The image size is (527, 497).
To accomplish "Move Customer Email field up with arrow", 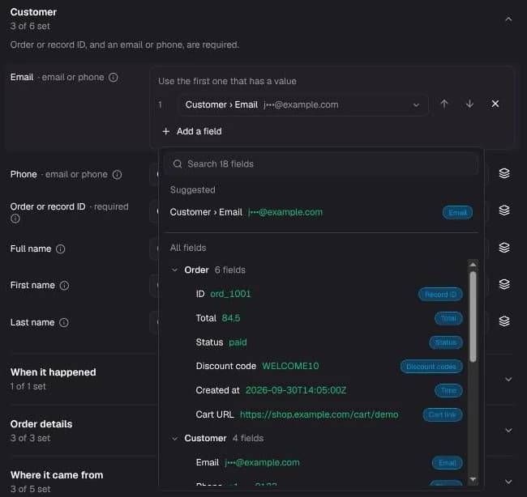I will [444, 104].
